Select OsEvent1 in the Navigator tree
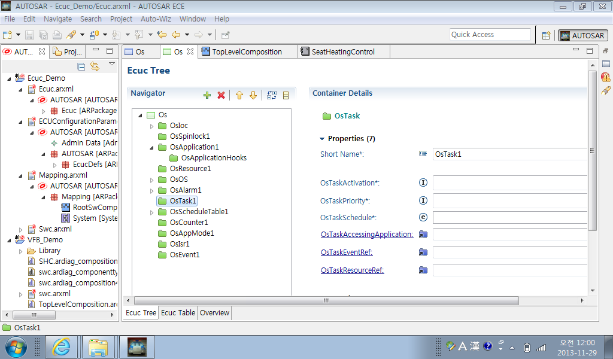Image resolution: width=613 pixels, height=359 pixels. [x=184, y=255]
